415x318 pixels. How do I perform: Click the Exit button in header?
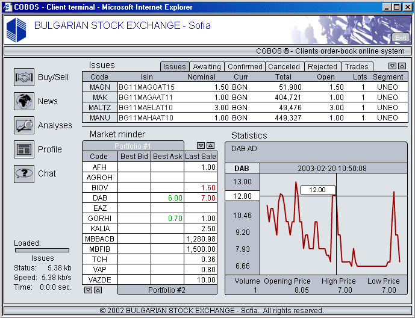[x=400, y=37]
